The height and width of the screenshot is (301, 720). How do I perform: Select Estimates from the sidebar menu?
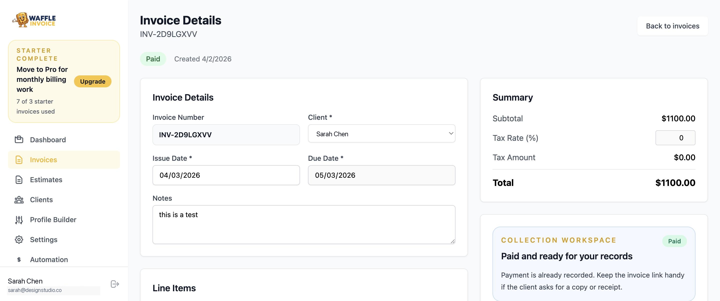coord(46,180)
